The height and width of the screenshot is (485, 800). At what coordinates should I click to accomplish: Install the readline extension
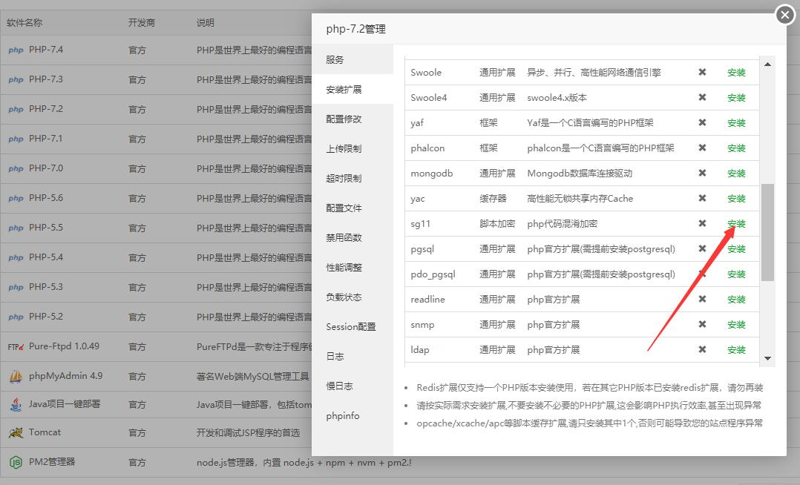tap(736, 300)
